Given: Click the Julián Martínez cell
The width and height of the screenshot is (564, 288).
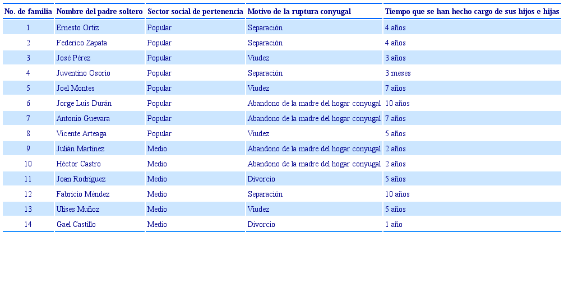Looking at the screenshot, I should pos(80,148).
